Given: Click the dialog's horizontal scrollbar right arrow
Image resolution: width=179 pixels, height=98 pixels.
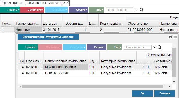Looking at the screenshot, I should [x=170, y=87].
